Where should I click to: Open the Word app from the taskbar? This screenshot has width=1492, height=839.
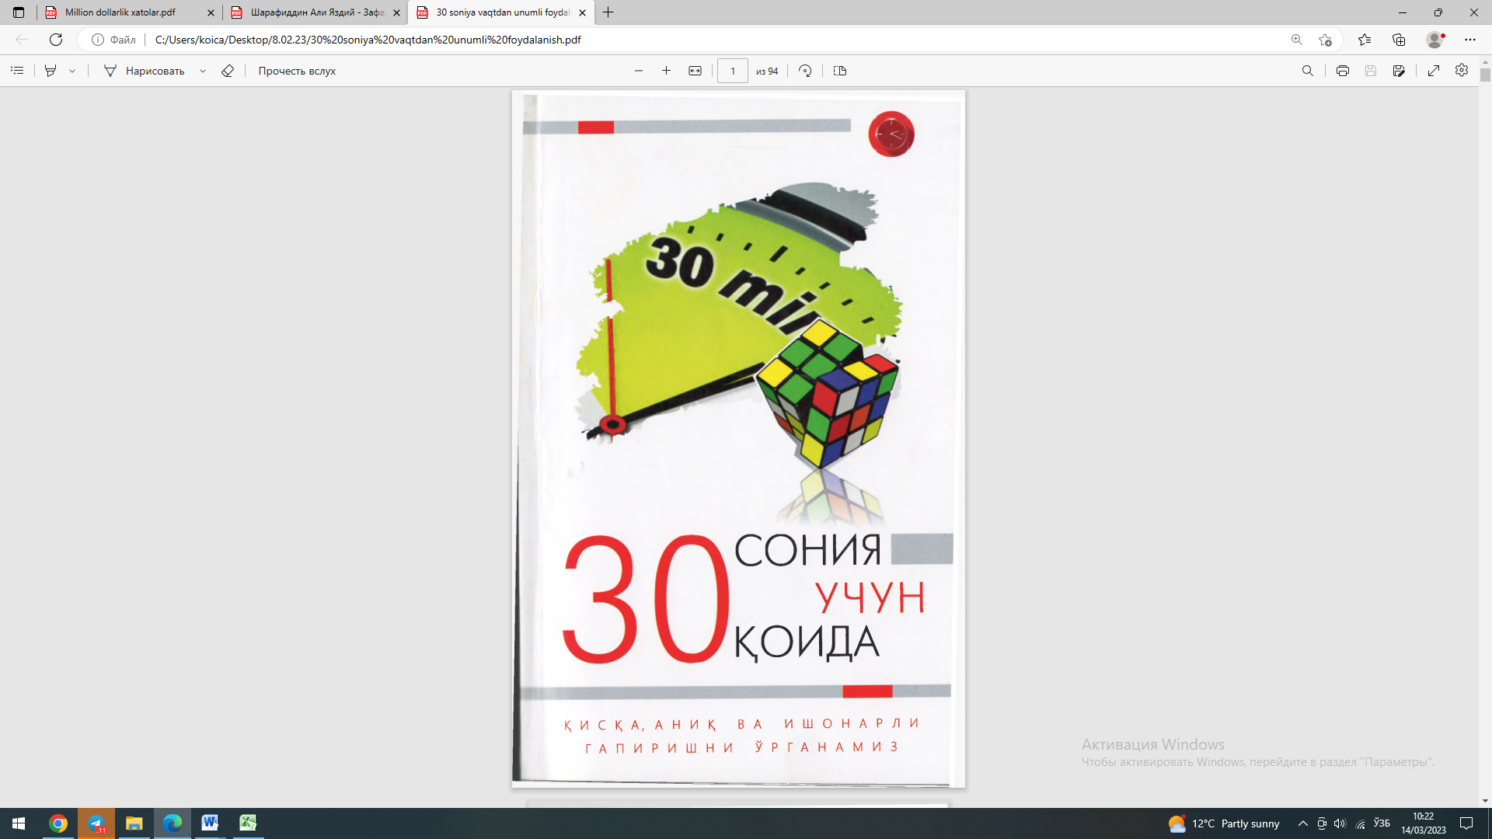[x=210, y=823]
